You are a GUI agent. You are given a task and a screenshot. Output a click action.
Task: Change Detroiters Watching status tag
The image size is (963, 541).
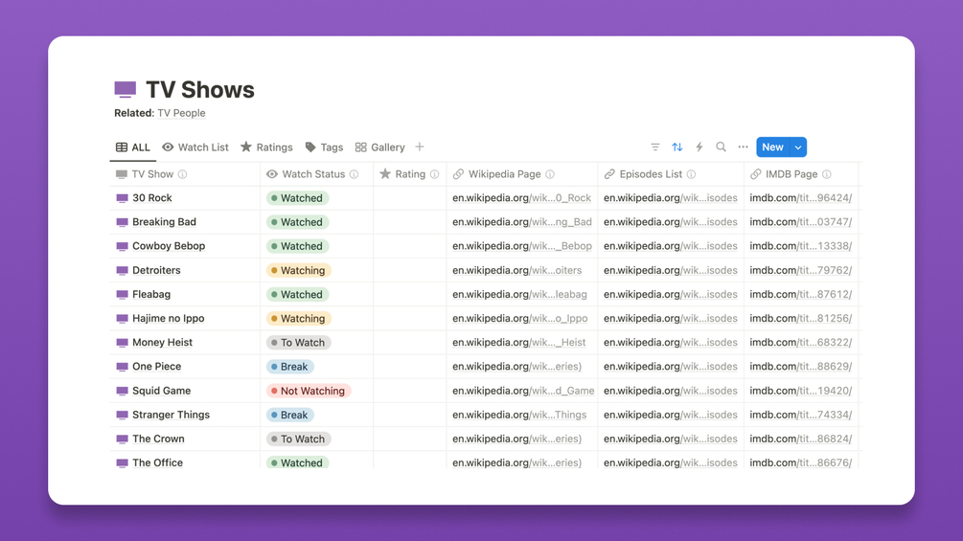pyautogui.click(x=298, y=270)
